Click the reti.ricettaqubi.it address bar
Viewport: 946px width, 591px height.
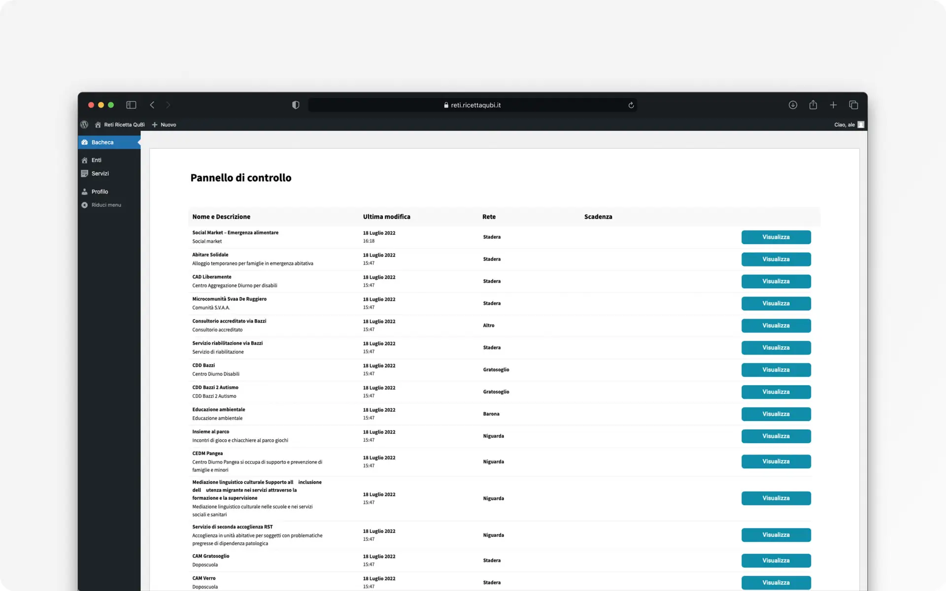(472, 105)
